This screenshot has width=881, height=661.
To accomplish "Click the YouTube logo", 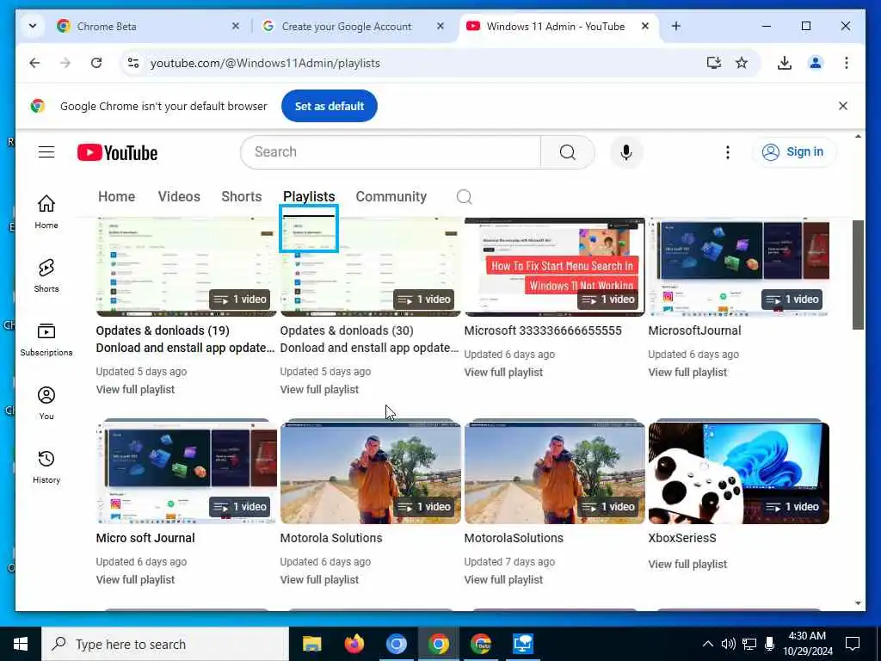I will [117, 152].
